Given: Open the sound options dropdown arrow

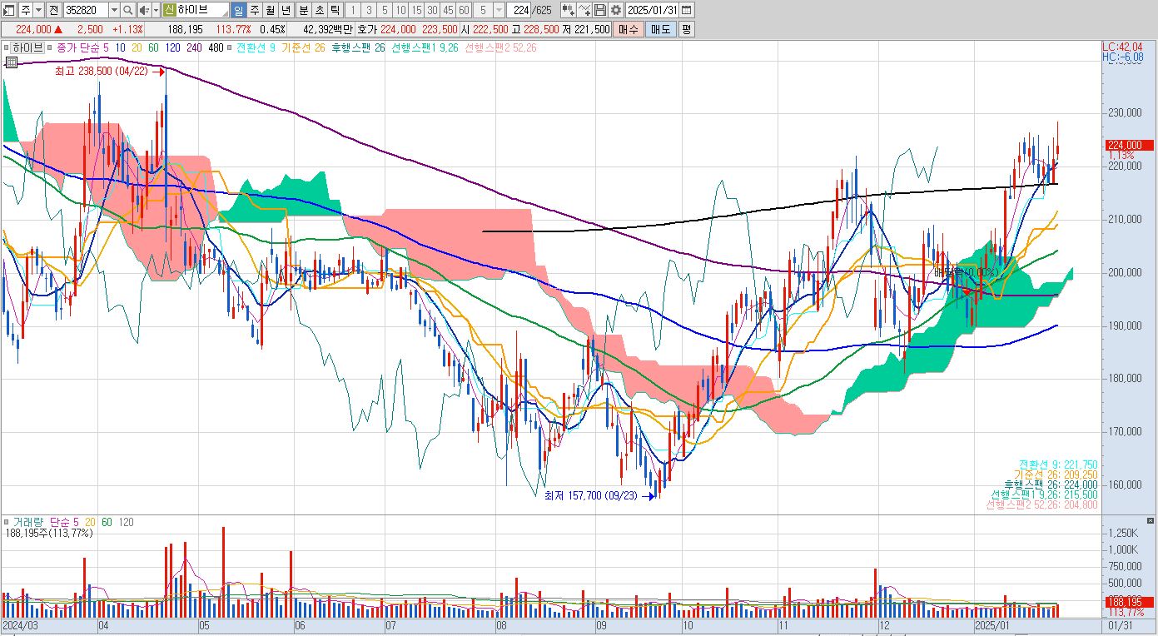Looking at the screenshot, I should [156, 10].
